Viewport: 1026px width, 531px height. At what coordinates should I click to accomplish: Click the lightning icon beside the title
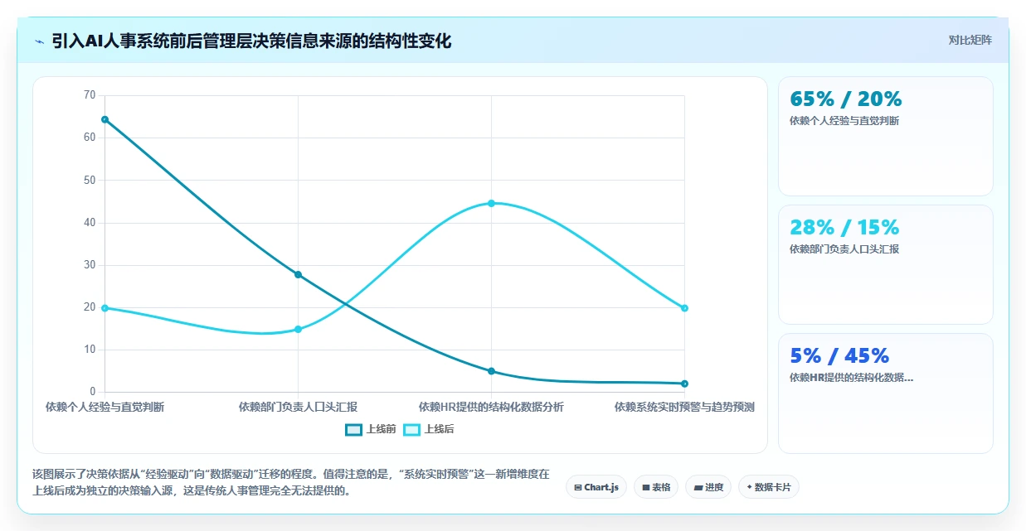click(x=39, y=41)
